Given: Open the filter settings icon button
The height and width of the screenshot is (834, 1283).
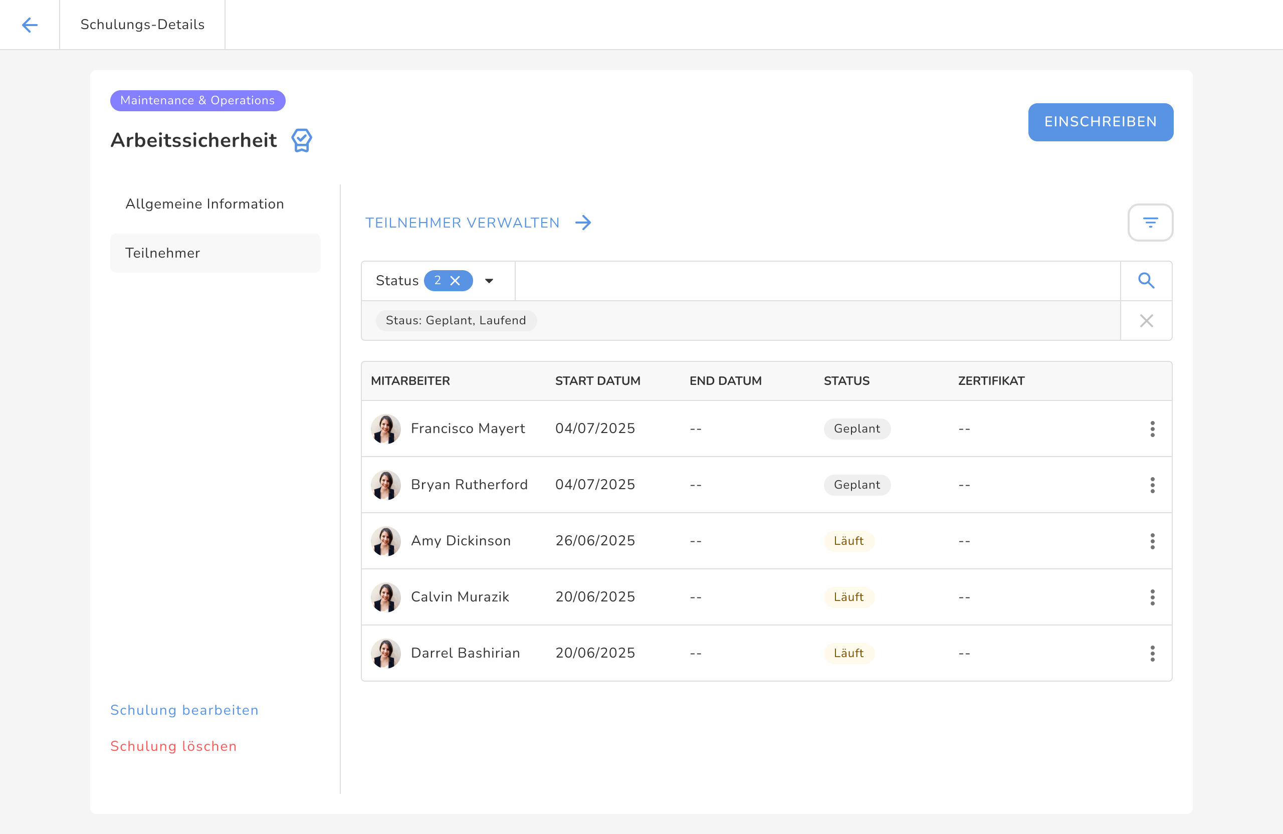Looking at the screenshot, I should point(1150,222).
